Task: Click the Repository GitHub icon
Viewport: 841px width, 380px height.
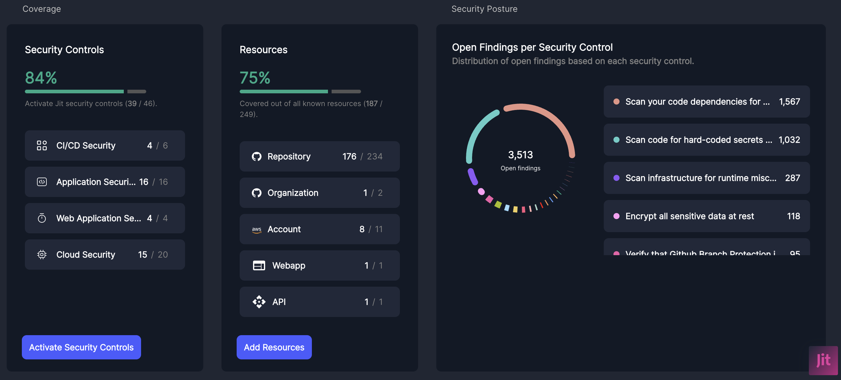Action: (x=257, y=157)
